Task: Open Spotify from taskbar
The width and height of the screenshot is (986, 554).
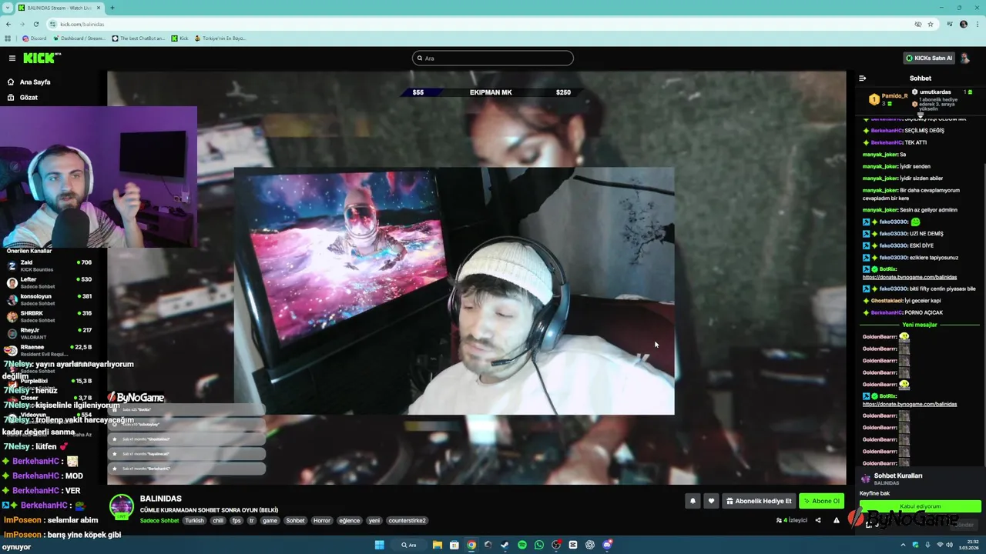Action: (x=522, y=545)
